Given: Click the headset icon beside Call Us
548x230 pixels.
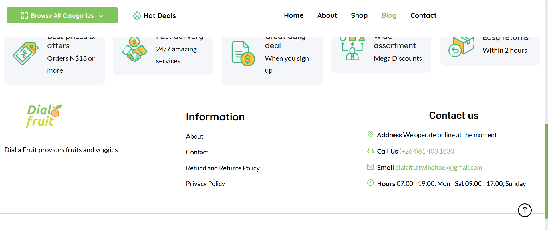Looking at the screenshot, I should [370, 150].
